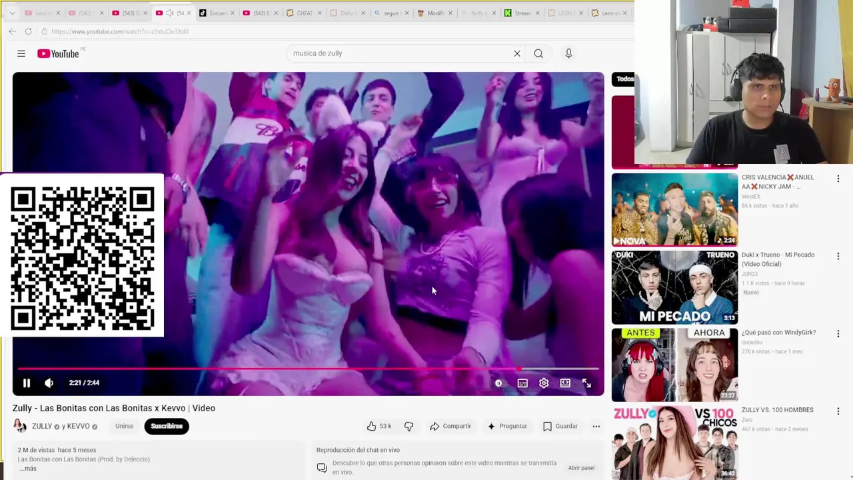This screenshot has width=853, height=480.
Task: Join channel with the Unirse button
Action: (x=124, y=426)
